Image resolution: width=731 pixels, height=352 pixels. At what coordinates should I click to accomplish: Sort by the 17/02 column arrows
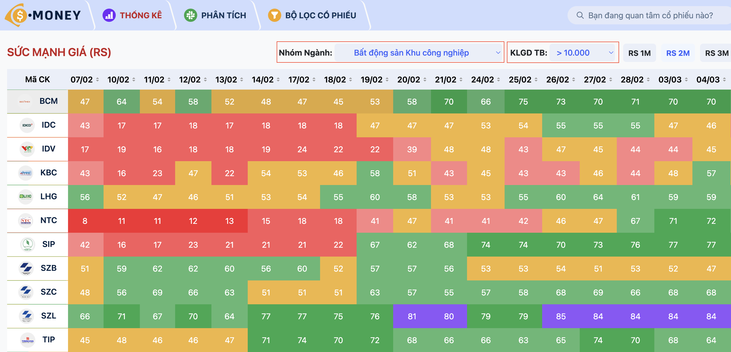tap(314, 80)
